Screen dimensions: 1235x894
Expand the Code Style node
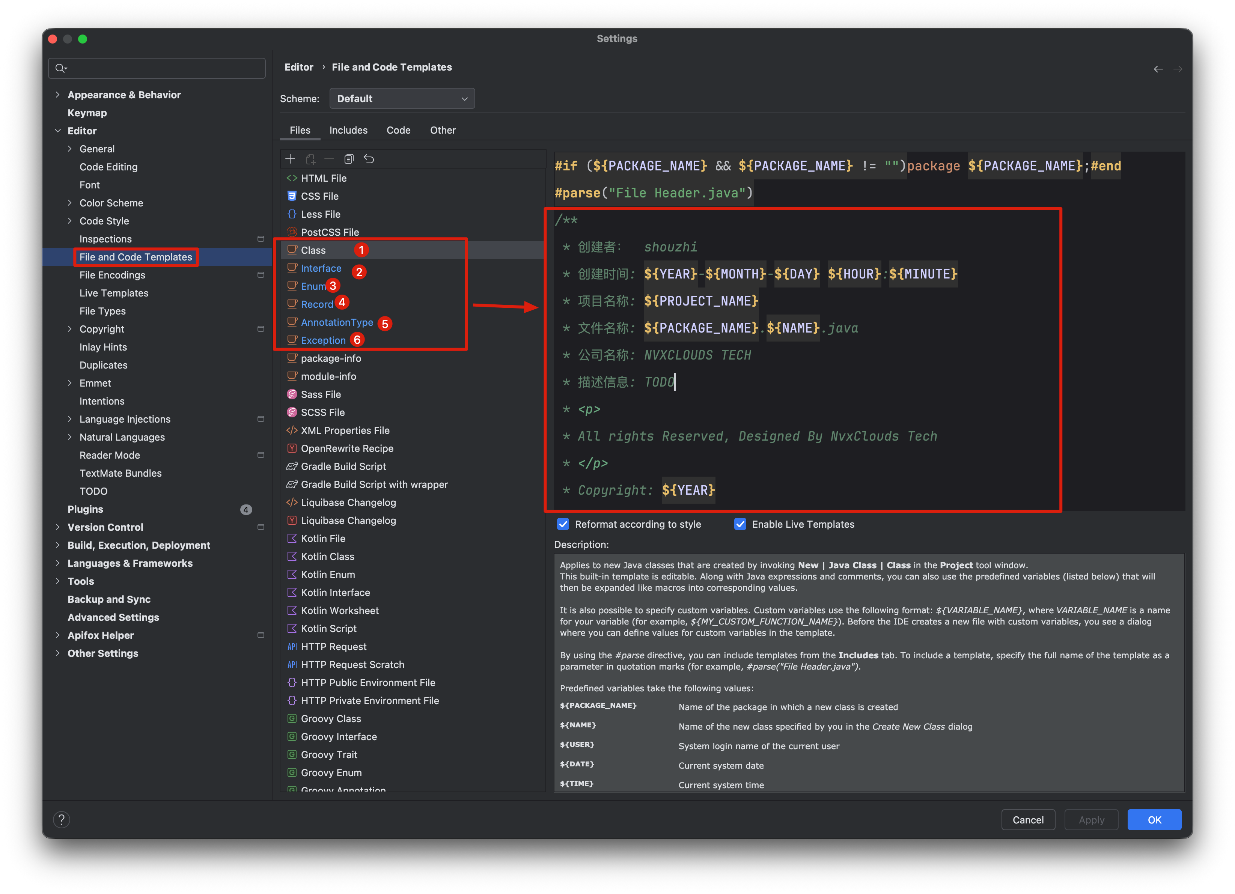pyautogui.click(x=70, y=221)
